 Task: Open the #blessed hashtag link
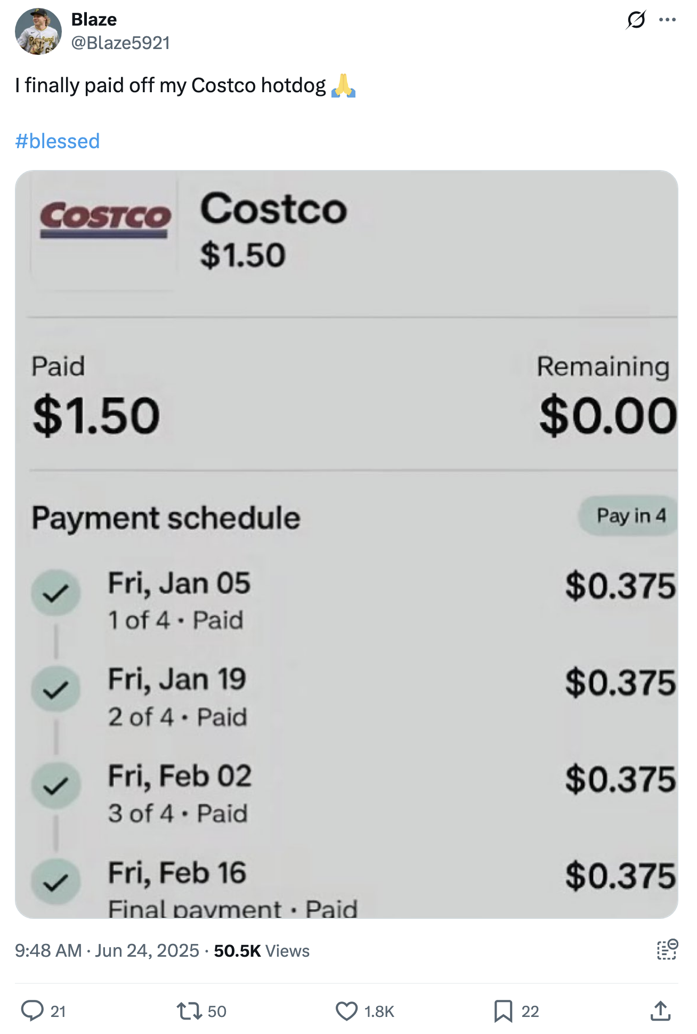[58, 141]
